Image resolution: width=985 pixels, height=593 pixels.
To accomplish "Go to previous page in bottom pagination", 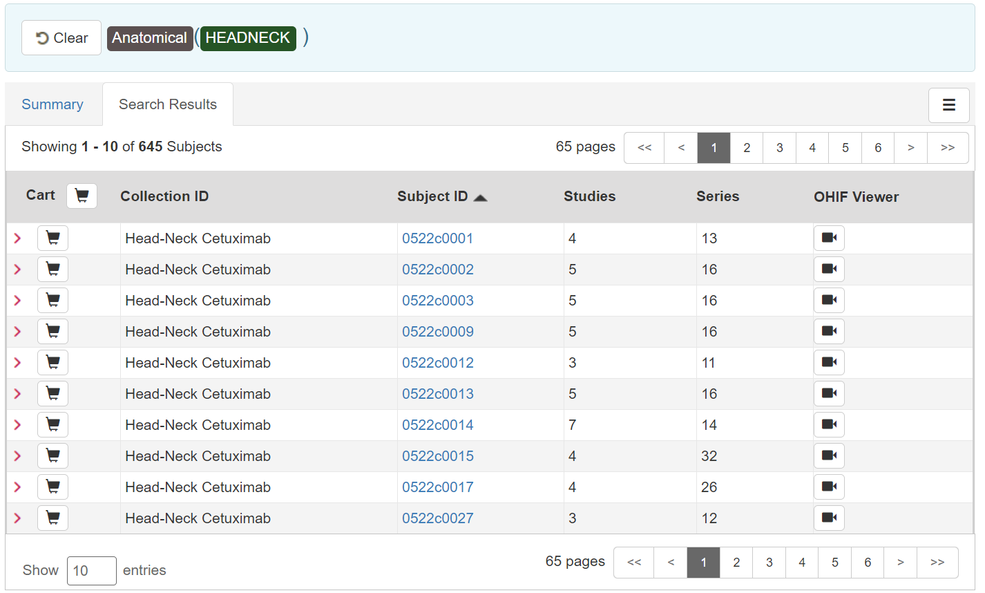I will pyautogui.click(x=671, y=563).
